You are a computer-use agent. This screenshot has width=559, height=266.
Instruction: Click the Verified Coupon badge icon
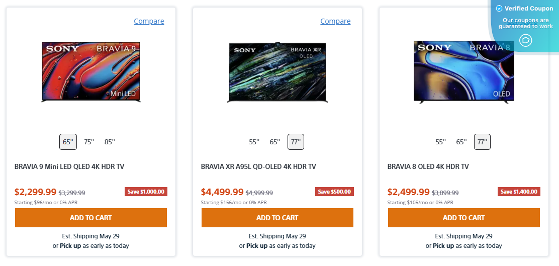499,9
